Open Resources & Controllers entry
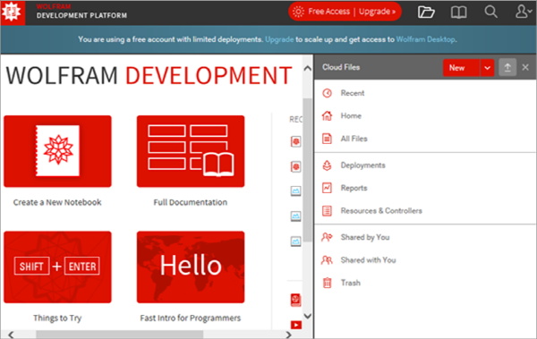The width and height of the screenshot is (537, 339). coord(381,211)
